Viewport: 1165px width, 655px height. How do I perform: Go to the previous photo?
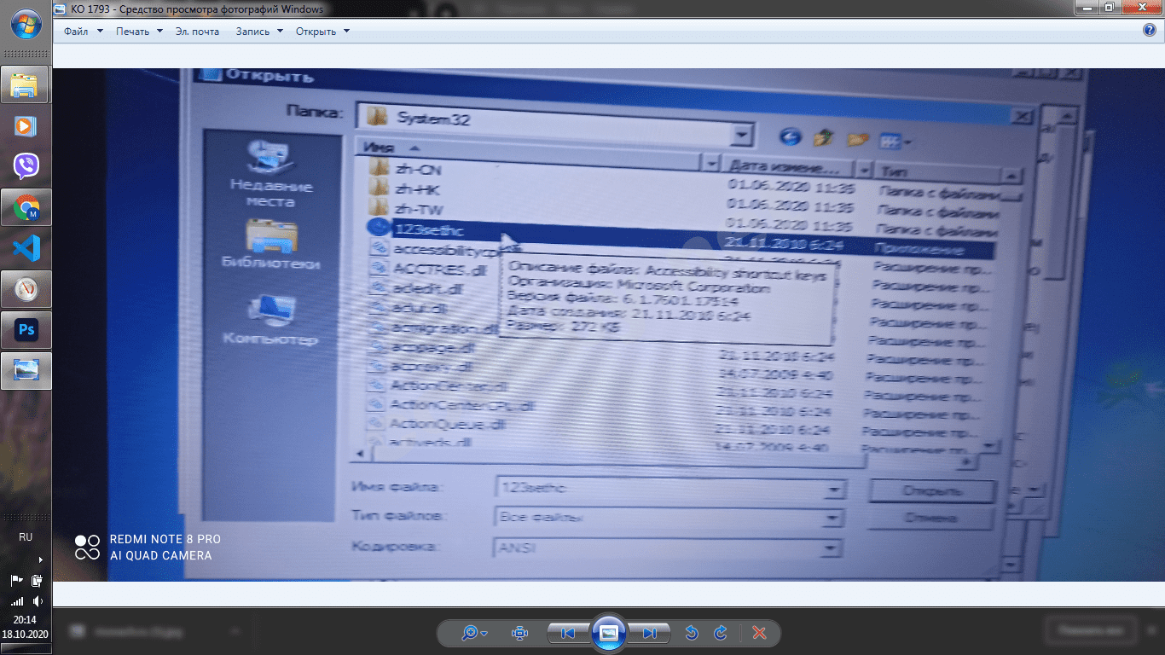[567, 633]
